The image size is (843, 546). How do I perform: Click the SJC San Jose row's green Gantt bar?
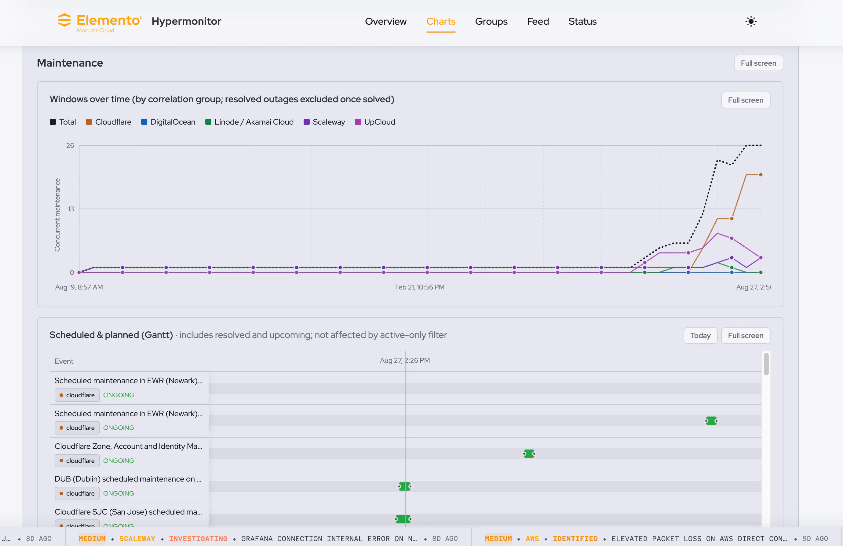click(403, 519)
